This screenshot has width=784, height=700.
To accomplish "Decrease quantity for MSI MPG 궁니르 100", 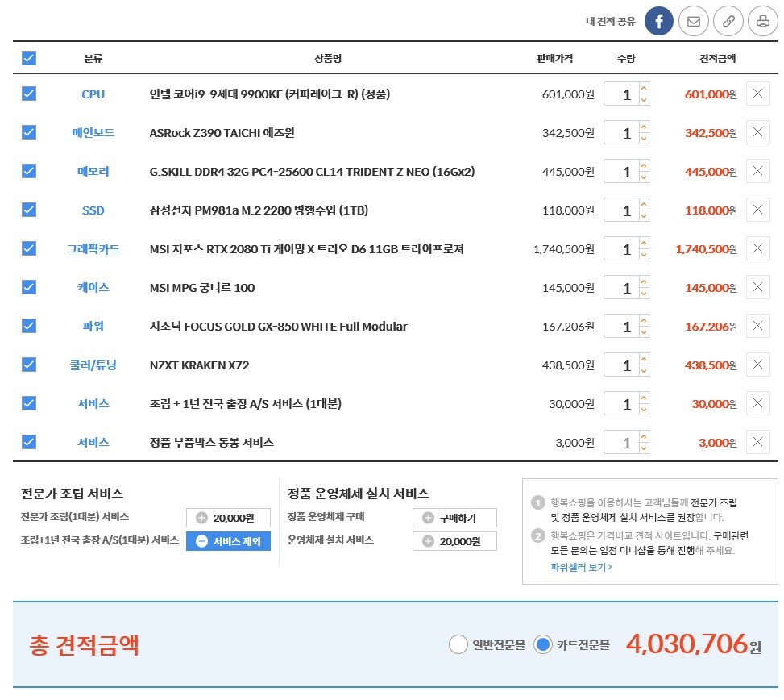I will pyautogui.click(x=644, y=294).
